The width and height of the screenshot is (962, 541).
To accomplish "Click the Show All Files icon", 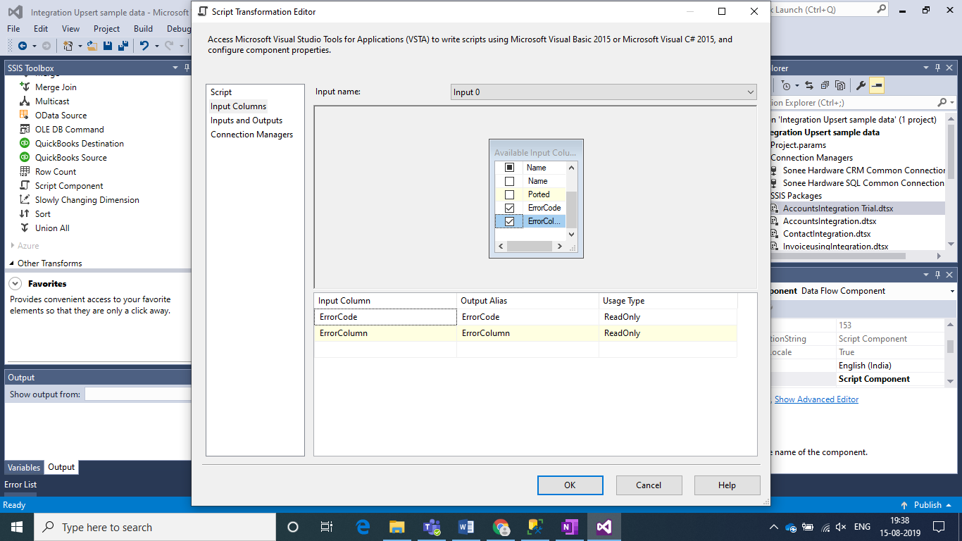I will click(x=840, y=85).
